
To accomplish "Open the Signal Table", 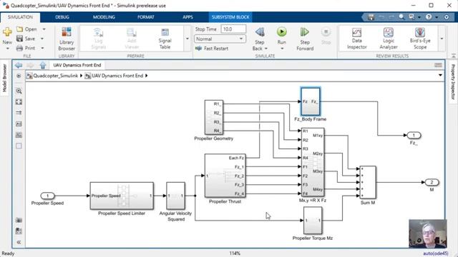I will [x=165, y=39].
